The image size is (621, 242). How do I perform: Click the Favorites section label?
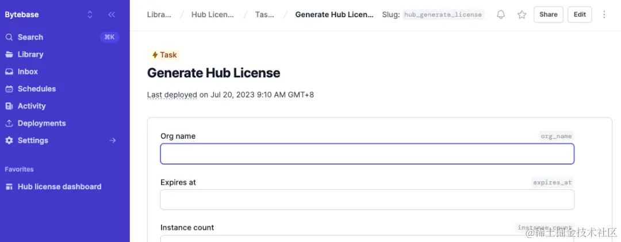tap(19, 169)
